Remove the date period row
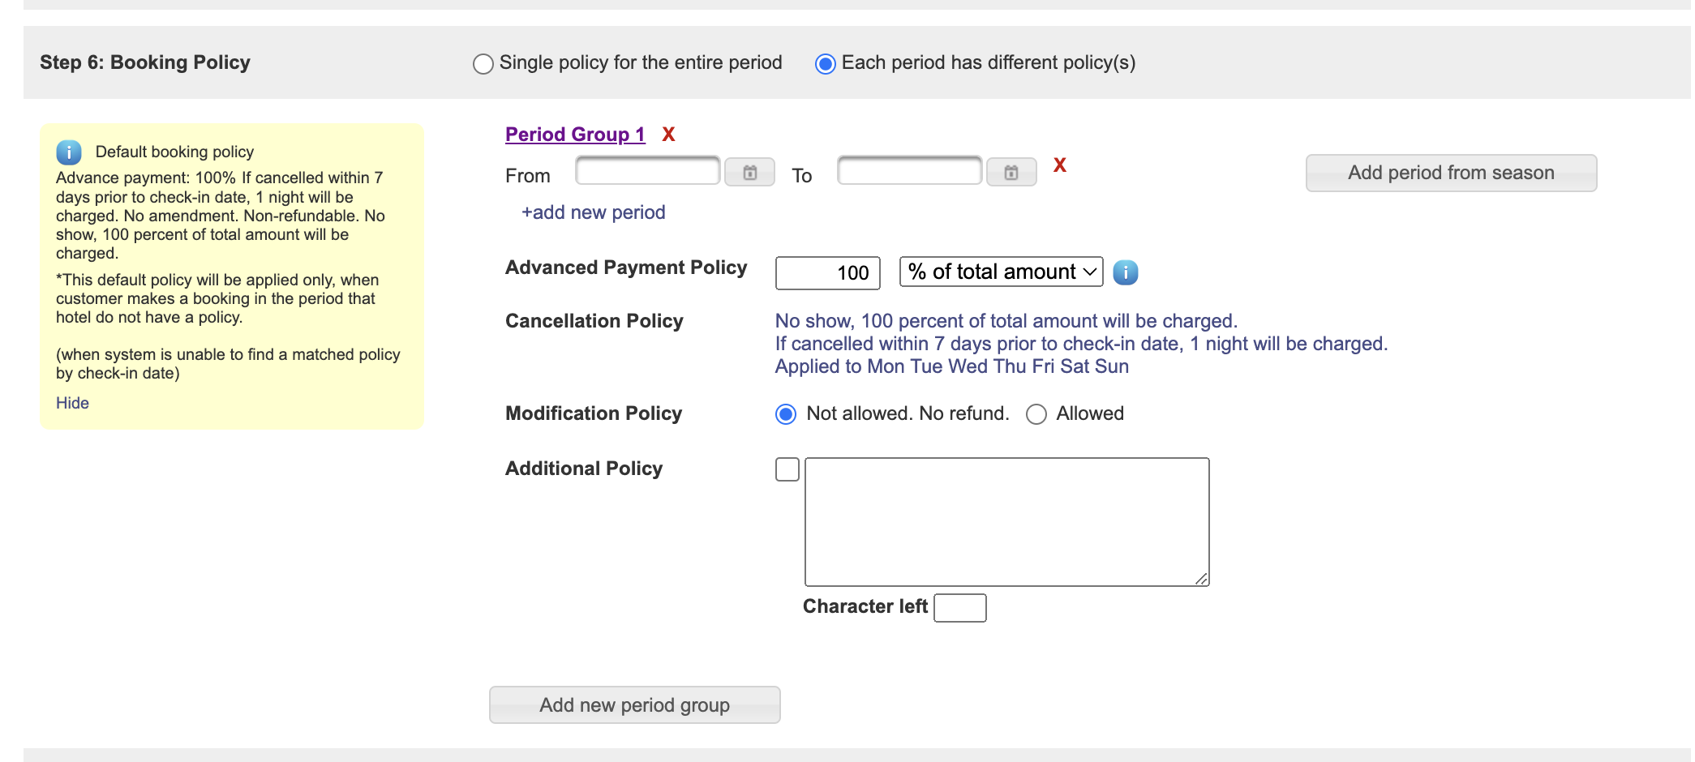 1059,165
